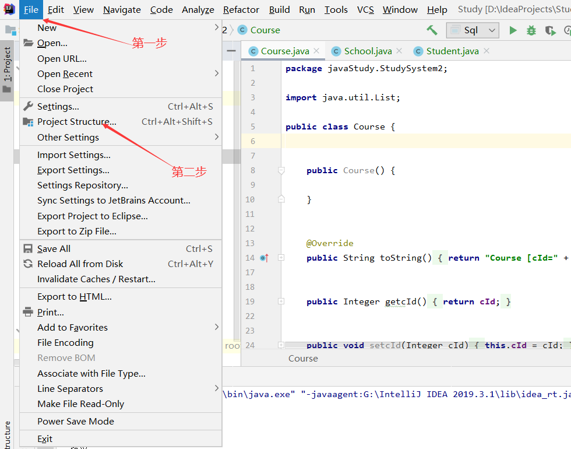Viewport: 571px width, 449px height.
Task: Select File Encoding menu entry
Action: (x=120, y=343)
